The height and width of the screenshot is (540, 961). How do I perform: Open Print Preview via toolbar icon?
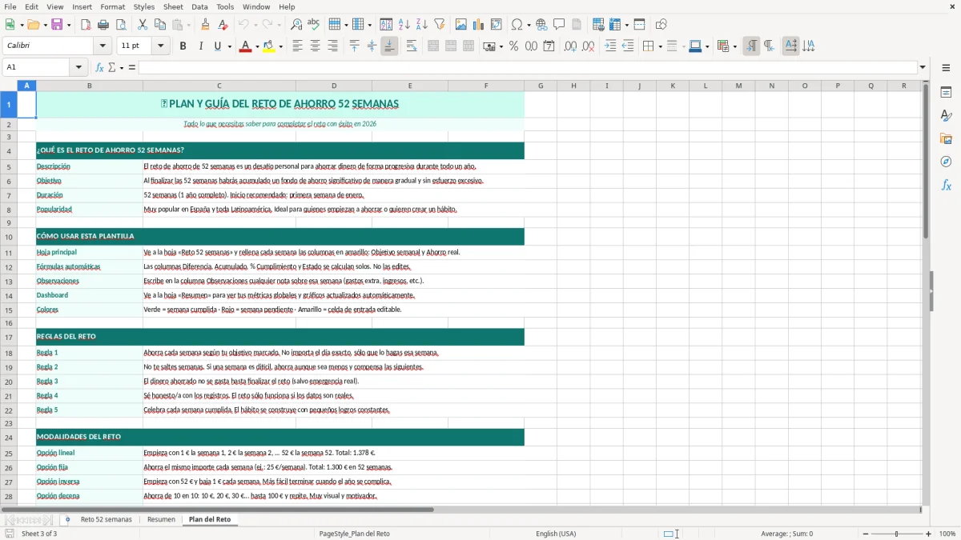pos(119,25)
